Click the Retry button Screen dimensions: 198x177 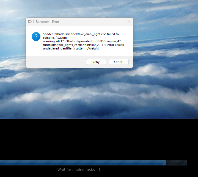(96, 62)
